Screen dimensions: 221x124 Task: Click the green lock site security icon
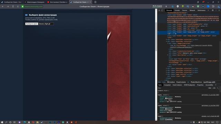pos(22,7)
